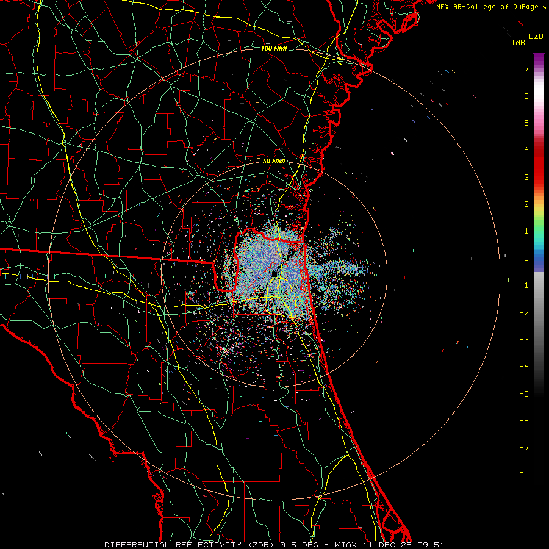The height and width of the screenshot is (549, 549).
Task: Click scale value -6 on legend
Action: pos(524,421)
